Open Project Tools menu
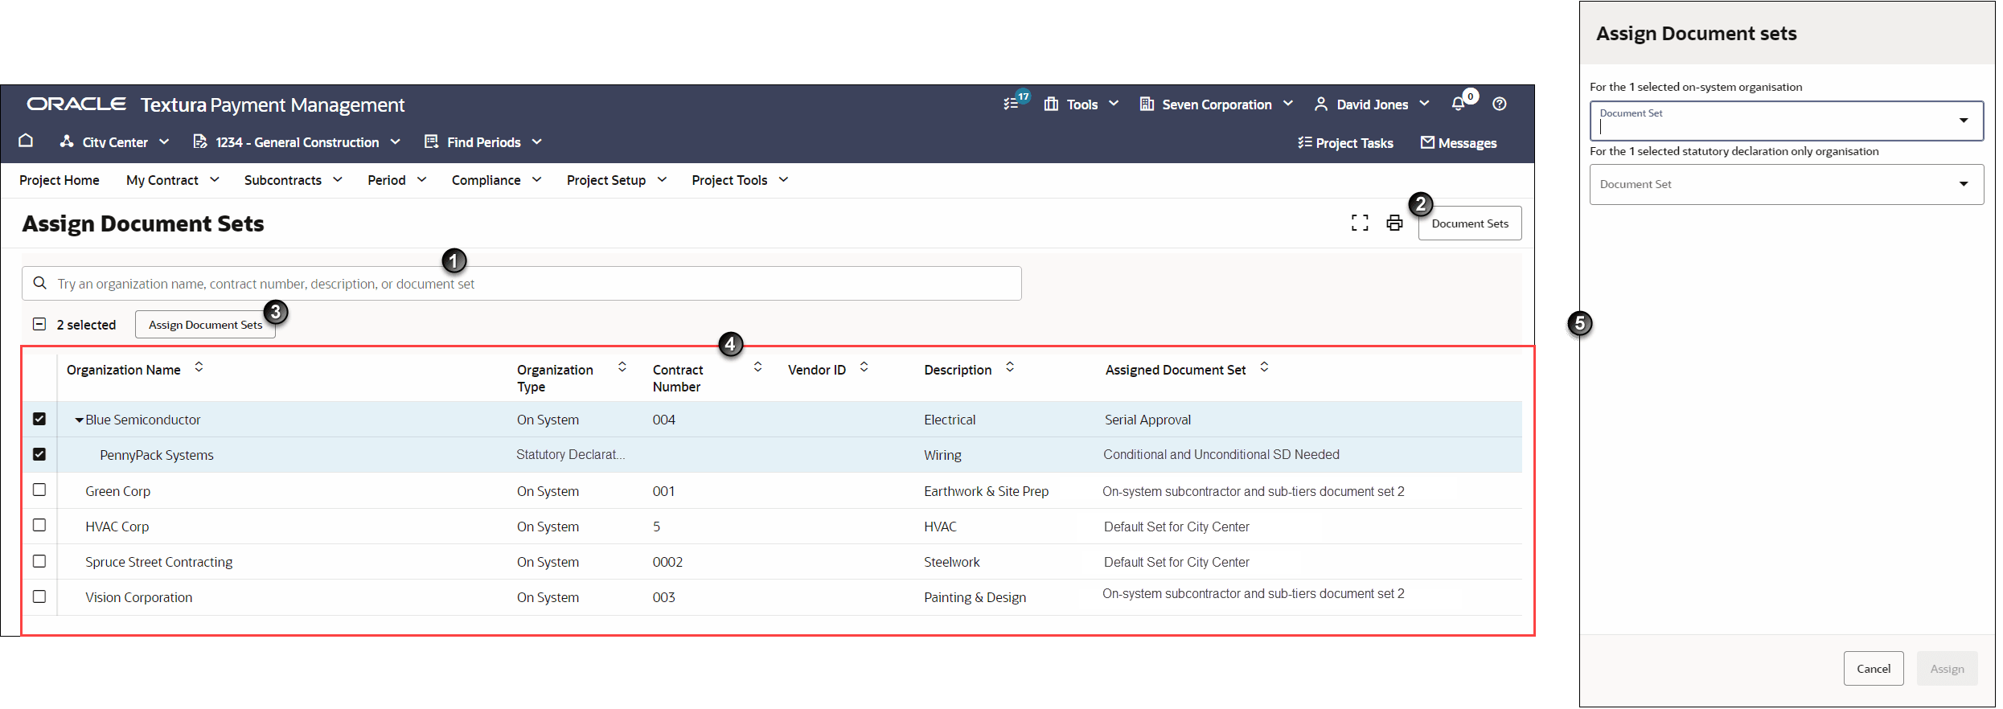 coord(740,180)
